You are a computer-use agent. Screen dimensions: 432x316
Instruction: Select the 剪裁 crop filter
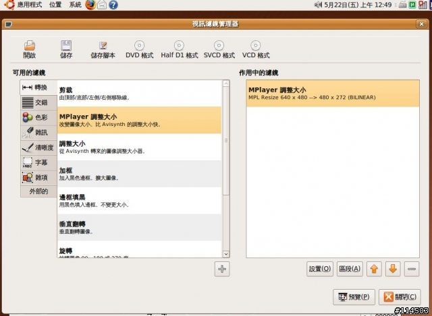[140, 94]
